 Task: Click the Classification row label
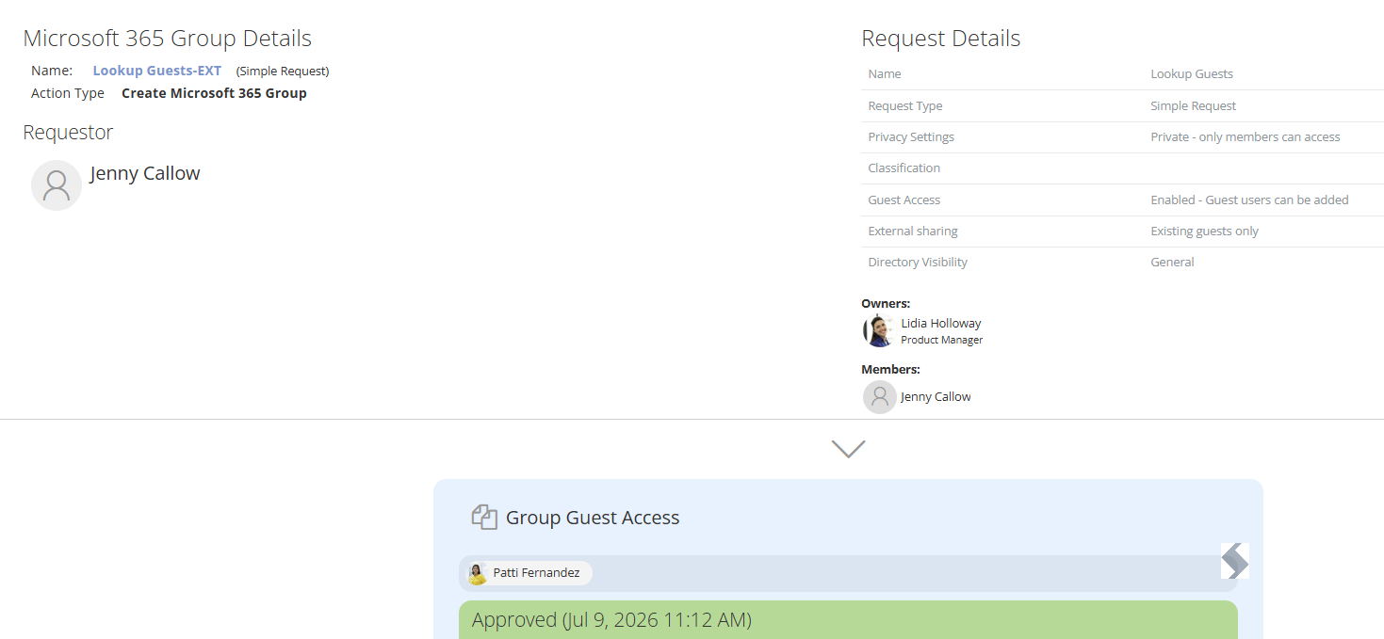(904, 168)
